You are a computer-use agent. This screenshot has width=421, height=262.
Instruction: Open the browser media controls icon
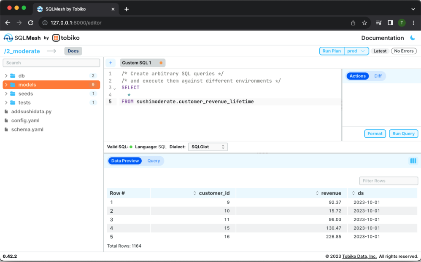click(x=378, y=23)
